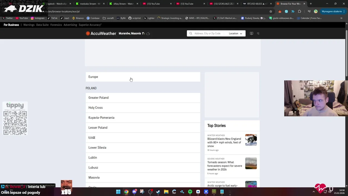The height and width of the screenshot is (196, 348).
Task: Select Masovia region
Action: point(143,177)
